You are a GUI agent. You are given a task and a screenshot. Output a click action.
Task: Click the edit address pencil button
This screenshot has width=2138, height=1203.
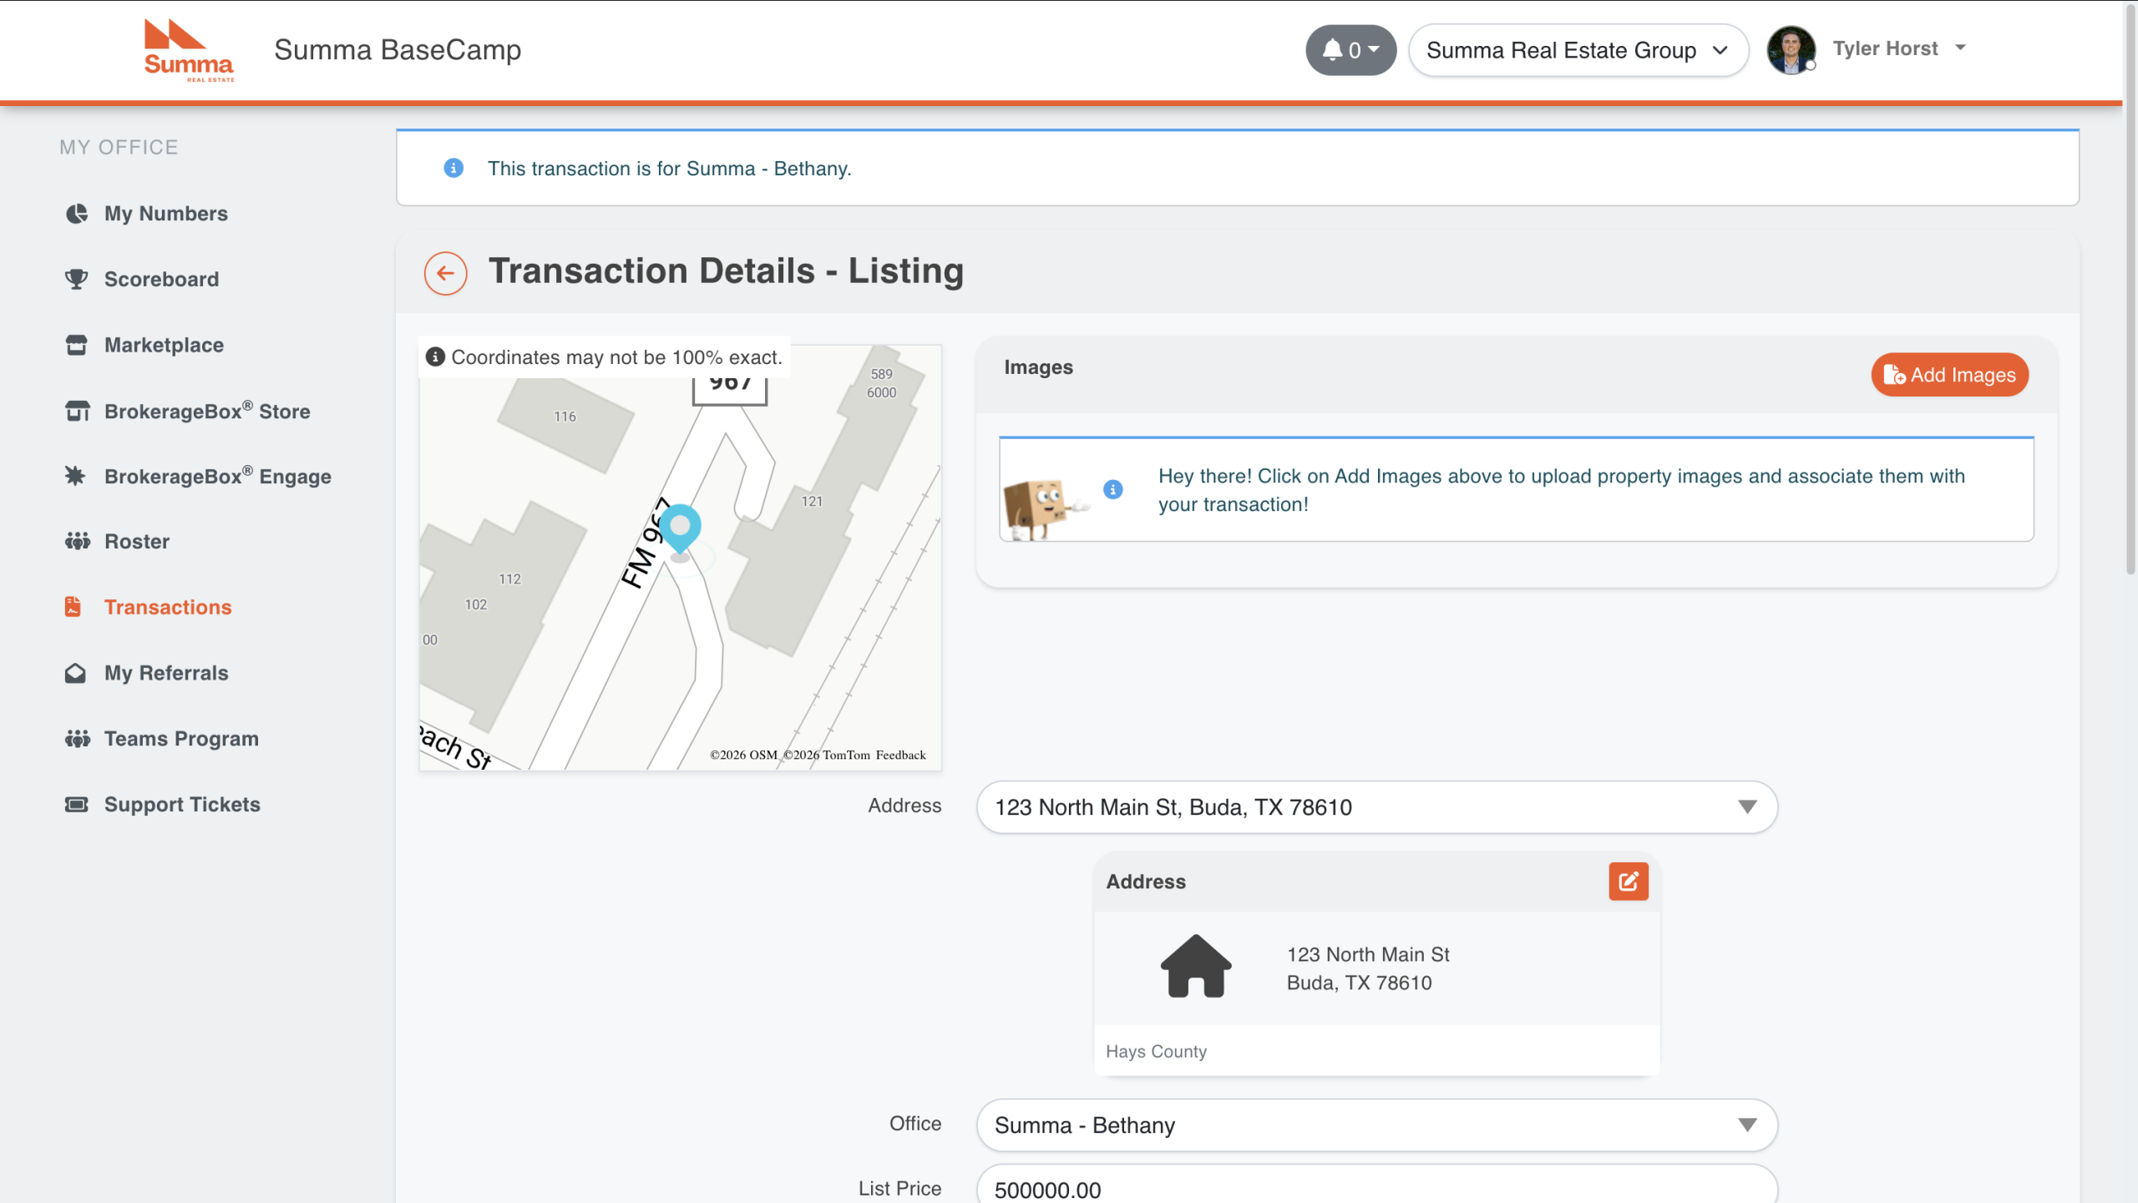pos(1629,882)
